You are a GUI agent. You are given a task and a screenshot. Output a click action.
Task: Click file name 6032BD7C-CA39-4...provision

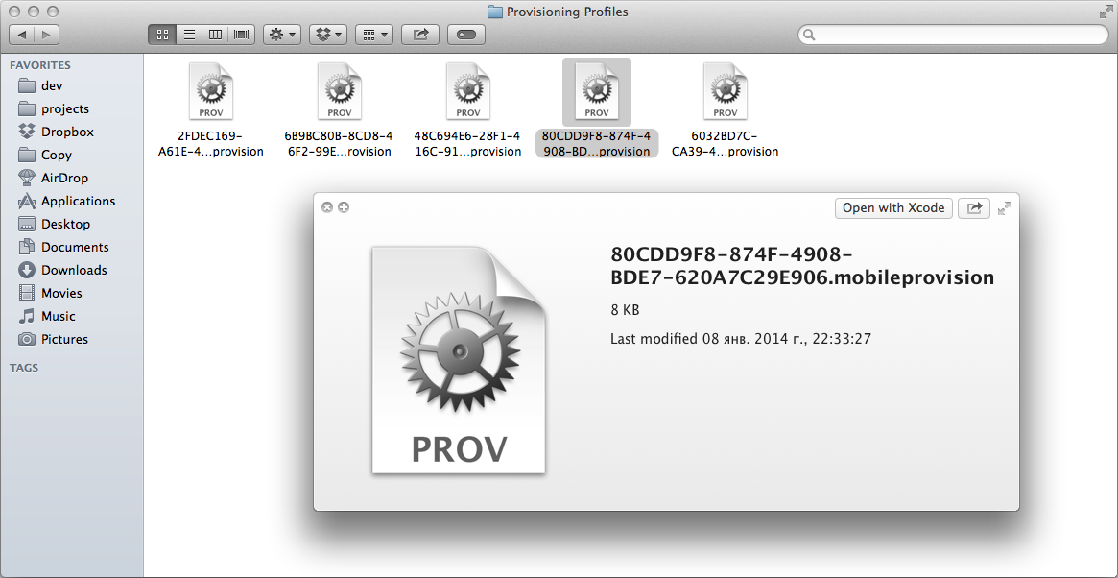pos(726,143)
